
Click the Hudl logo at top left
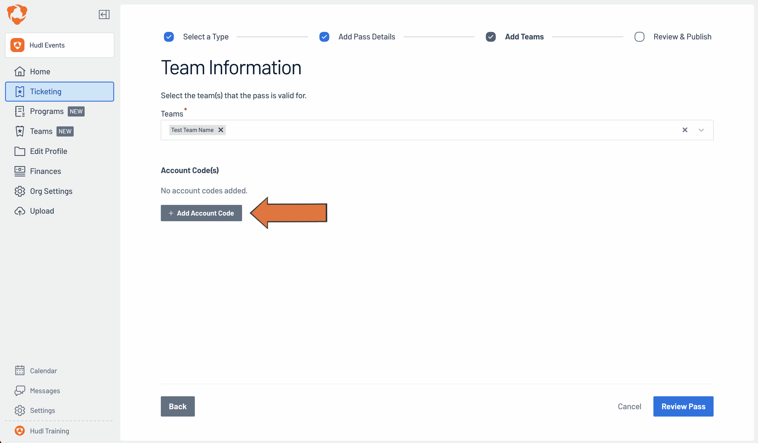(x=17, y=14)
